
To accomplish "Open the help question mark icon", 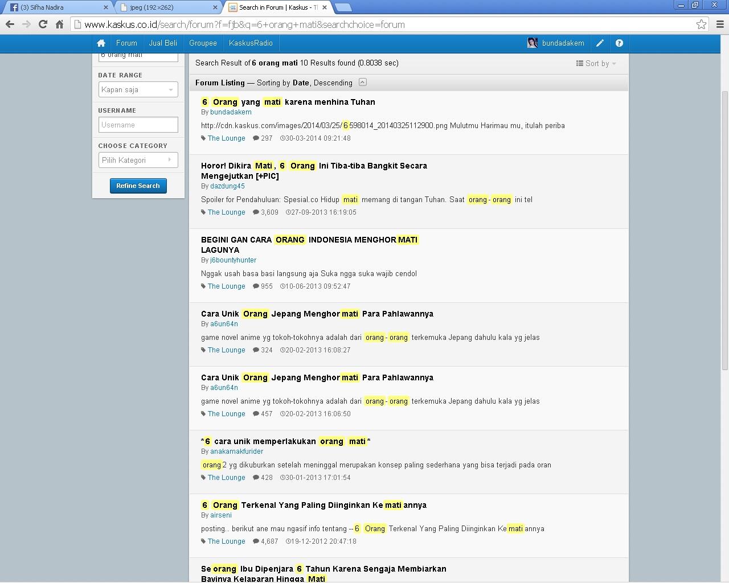I will [x=619, y=43].
